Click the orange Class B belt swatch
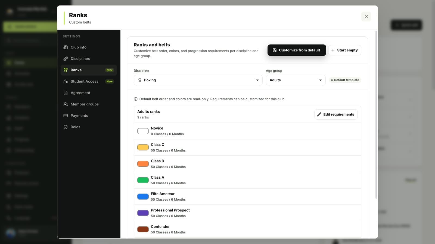This screenshot has height=244, width=435. click(143, 164)
